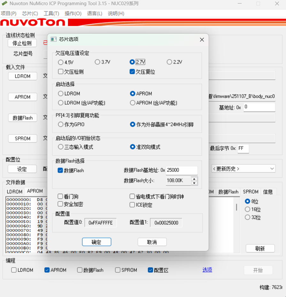Choose LDROM as boot selection
The image size is (286, 297).
coord(61,94)
